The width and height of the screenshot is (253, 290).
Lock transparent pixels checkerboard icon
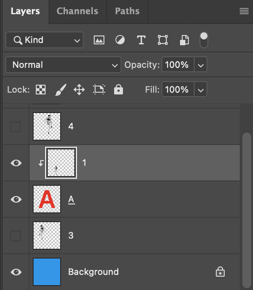(41, 90)
